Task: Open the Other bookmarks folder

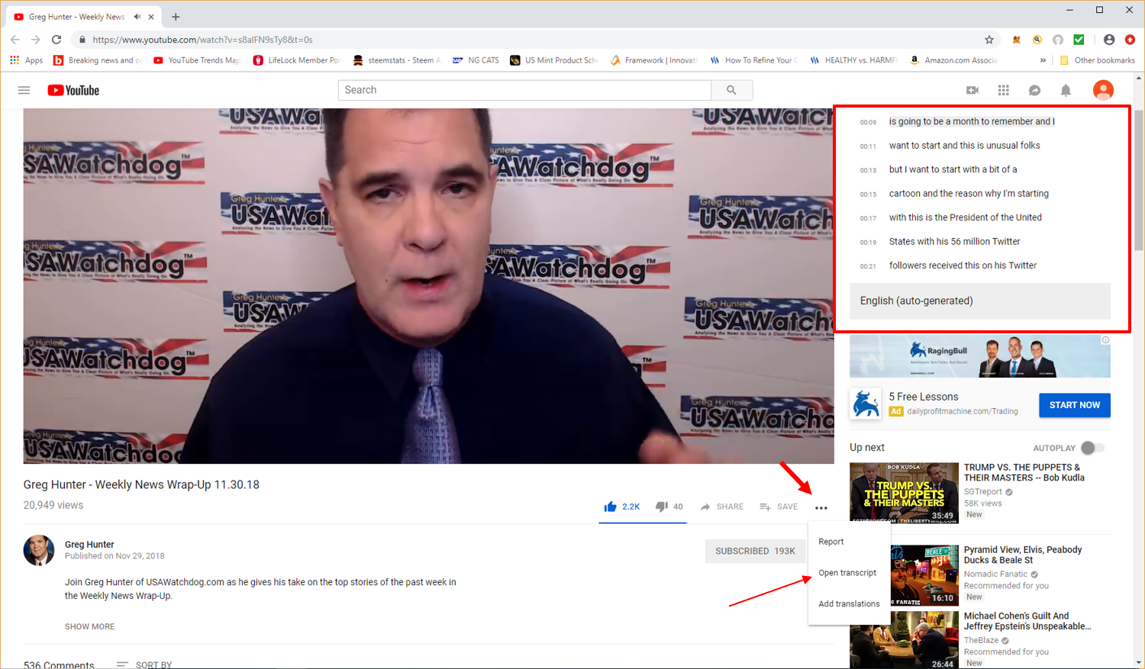Action: tap(1097, 60)
